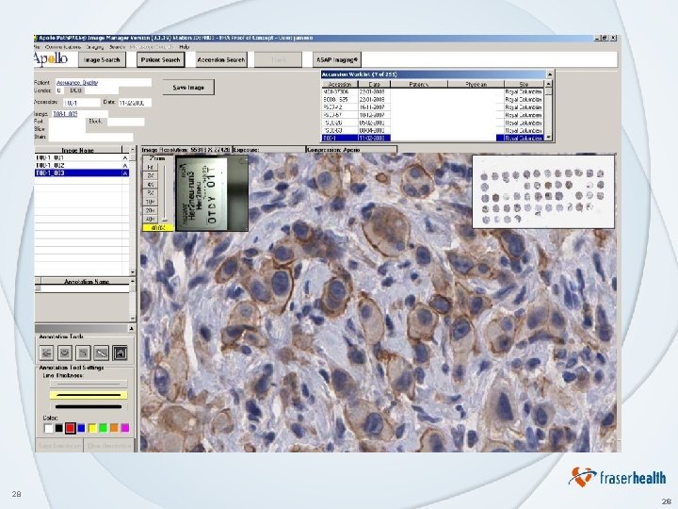
Task: Choose the thick line thickness
Action: (89, 407)
